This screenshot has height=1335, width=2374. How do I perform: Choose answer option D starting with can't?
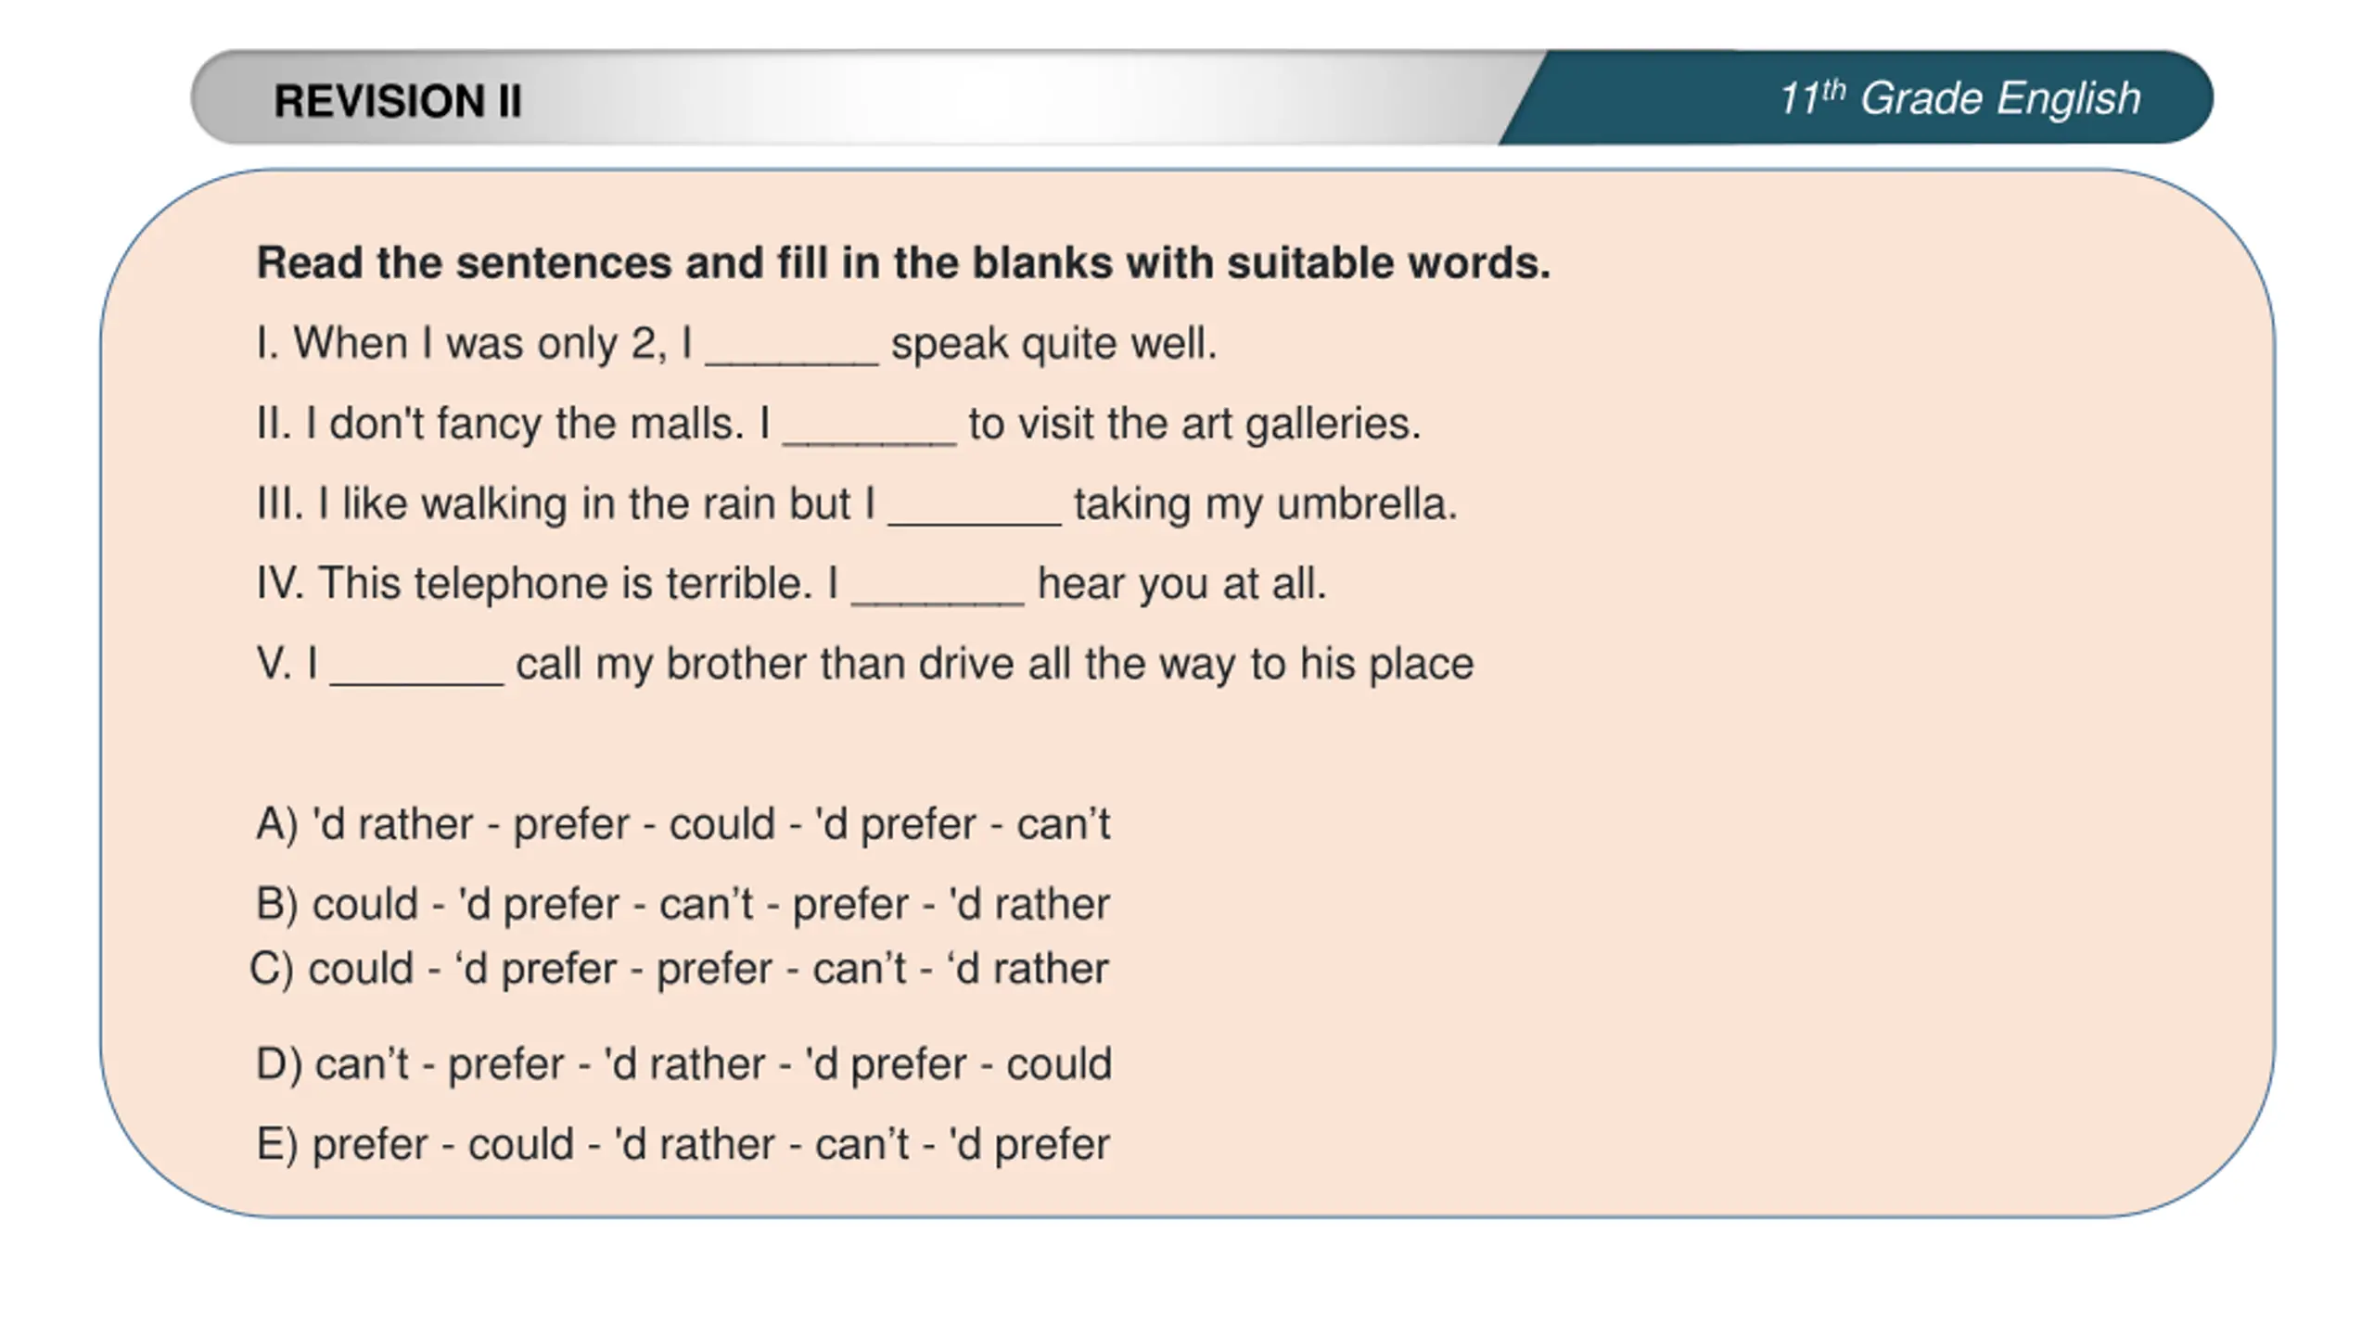click(x=683, y=1064)
